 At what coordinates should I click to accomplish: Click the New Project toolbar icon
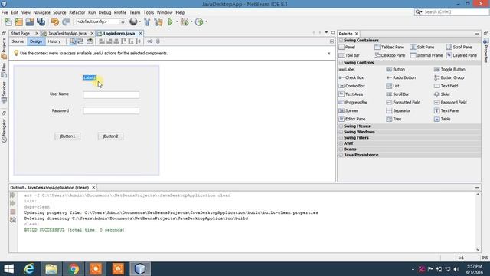click(x=18, y=22)
